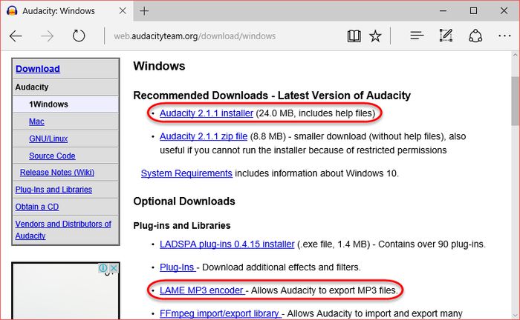Open the System Requirements link
520x320 pixels.
click(x=186, y=173)
